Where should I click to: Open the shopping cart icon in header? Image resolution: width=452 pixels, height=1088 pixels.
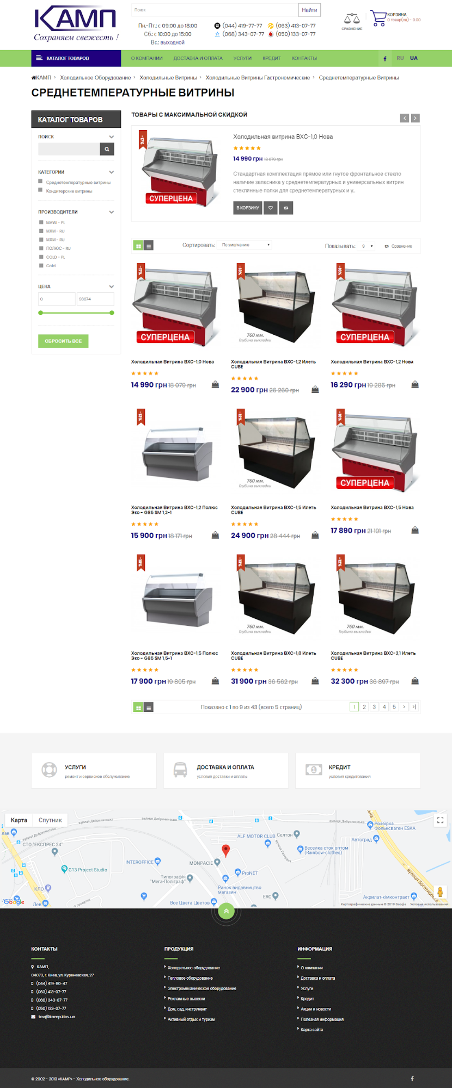tap(378, 19)
